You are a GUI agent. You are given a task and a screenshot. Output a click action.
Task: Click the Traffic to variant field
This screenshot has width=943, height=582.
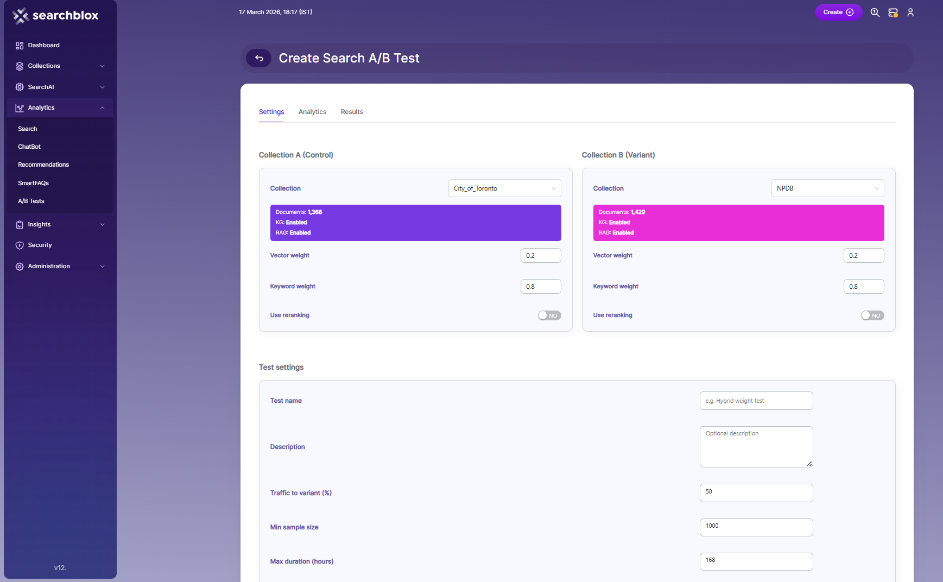point(756,493)
